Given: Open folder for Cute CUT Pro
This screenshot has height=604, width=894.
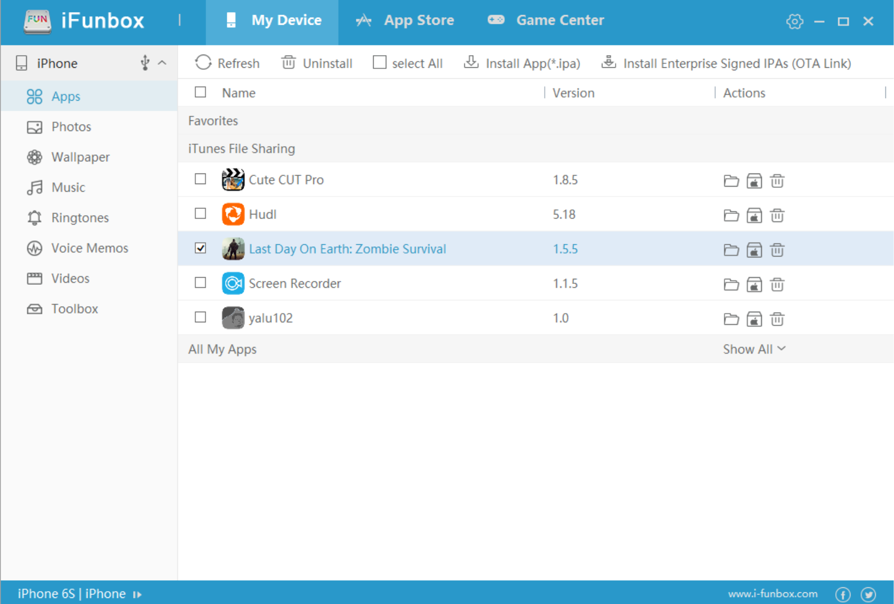Looking at the screenshot, I should coord(731,181).
